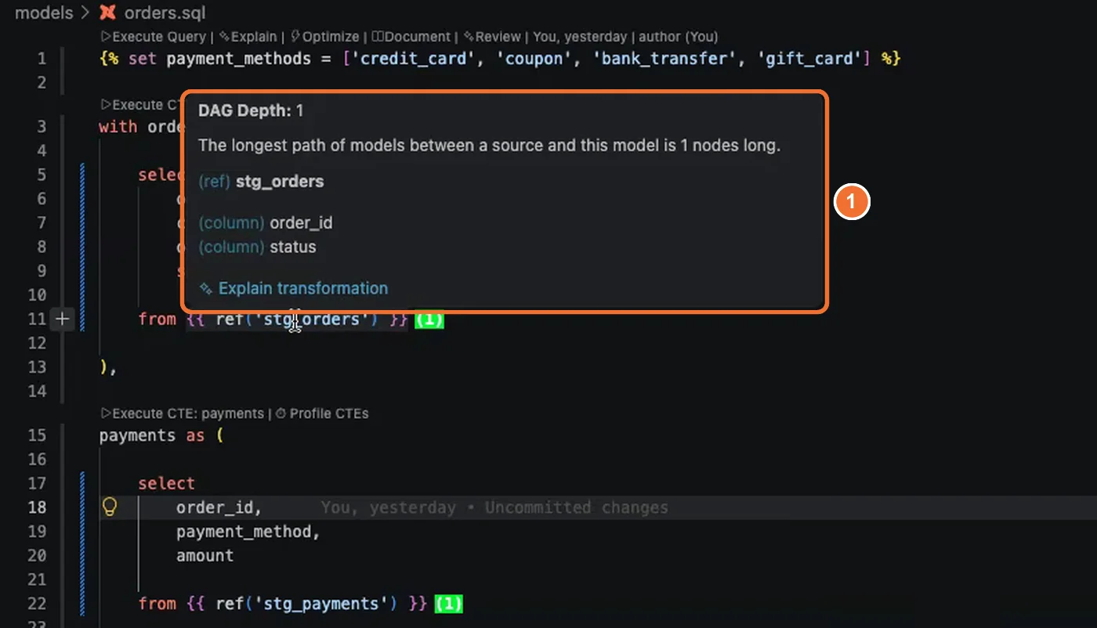Click the 'author (You)' code lens
This screenshot has width=1097, height=628.
pos(679,37)
